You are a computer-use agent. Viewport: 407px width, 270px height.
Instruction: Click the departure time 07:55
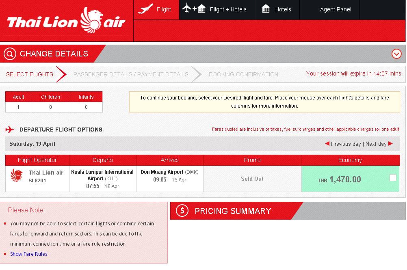(93, 186)
